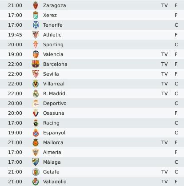Click the Athletic club crest

(36, 35)
